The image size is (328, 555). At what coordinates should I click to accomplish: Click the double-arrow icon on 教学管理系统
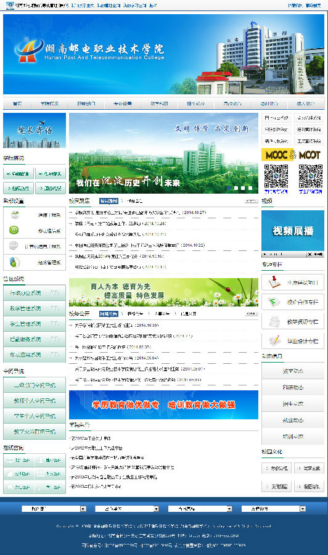(54, 308)
